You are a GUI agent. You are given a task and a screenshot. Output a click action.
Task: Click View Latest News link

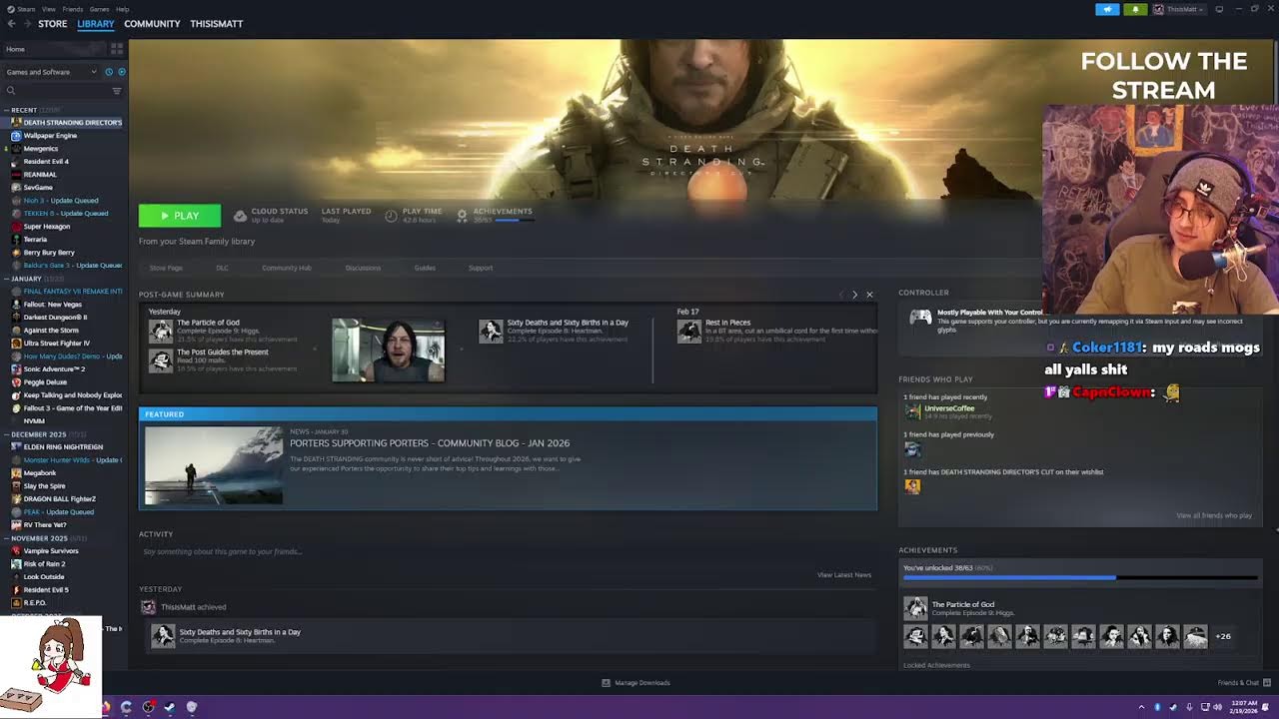coord(844,575)
